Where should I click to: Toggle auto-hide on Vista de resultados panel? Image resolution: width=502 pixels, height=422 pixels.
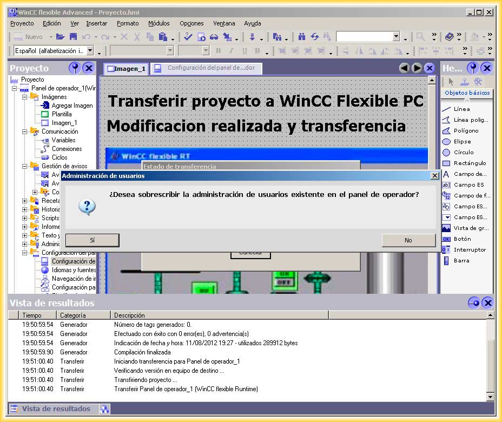(473, 303)
